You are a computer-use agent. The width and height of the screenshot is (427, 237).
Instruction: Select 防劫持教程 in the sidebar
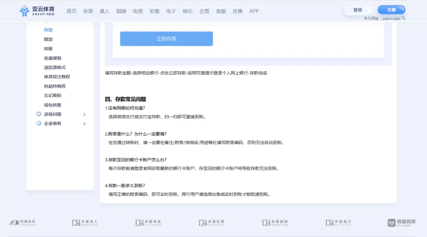[55, 86]
